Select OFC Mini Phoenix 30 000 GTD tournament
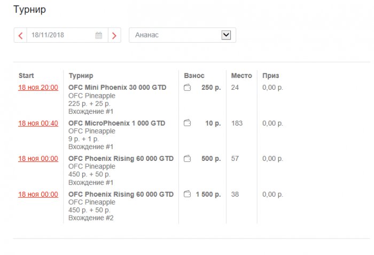Screen dimensions: 374x255 117,88
